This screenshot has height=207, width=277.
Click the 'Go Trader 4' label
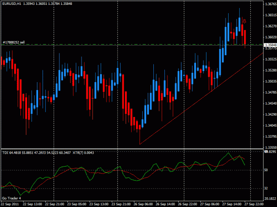click(x=12, y=198)
